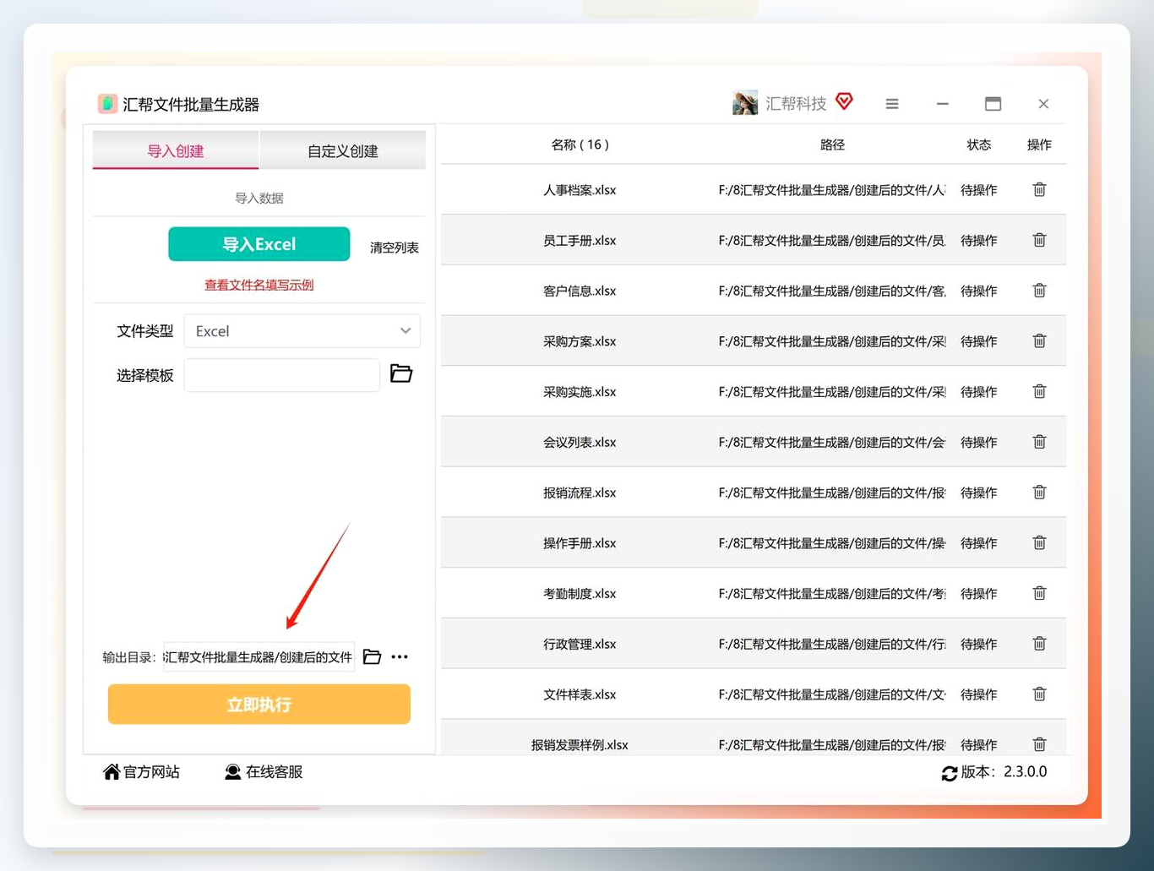
Task: Click the 待操作 status of 考勤制度.xlsx
Action: (x=979, y=594)
